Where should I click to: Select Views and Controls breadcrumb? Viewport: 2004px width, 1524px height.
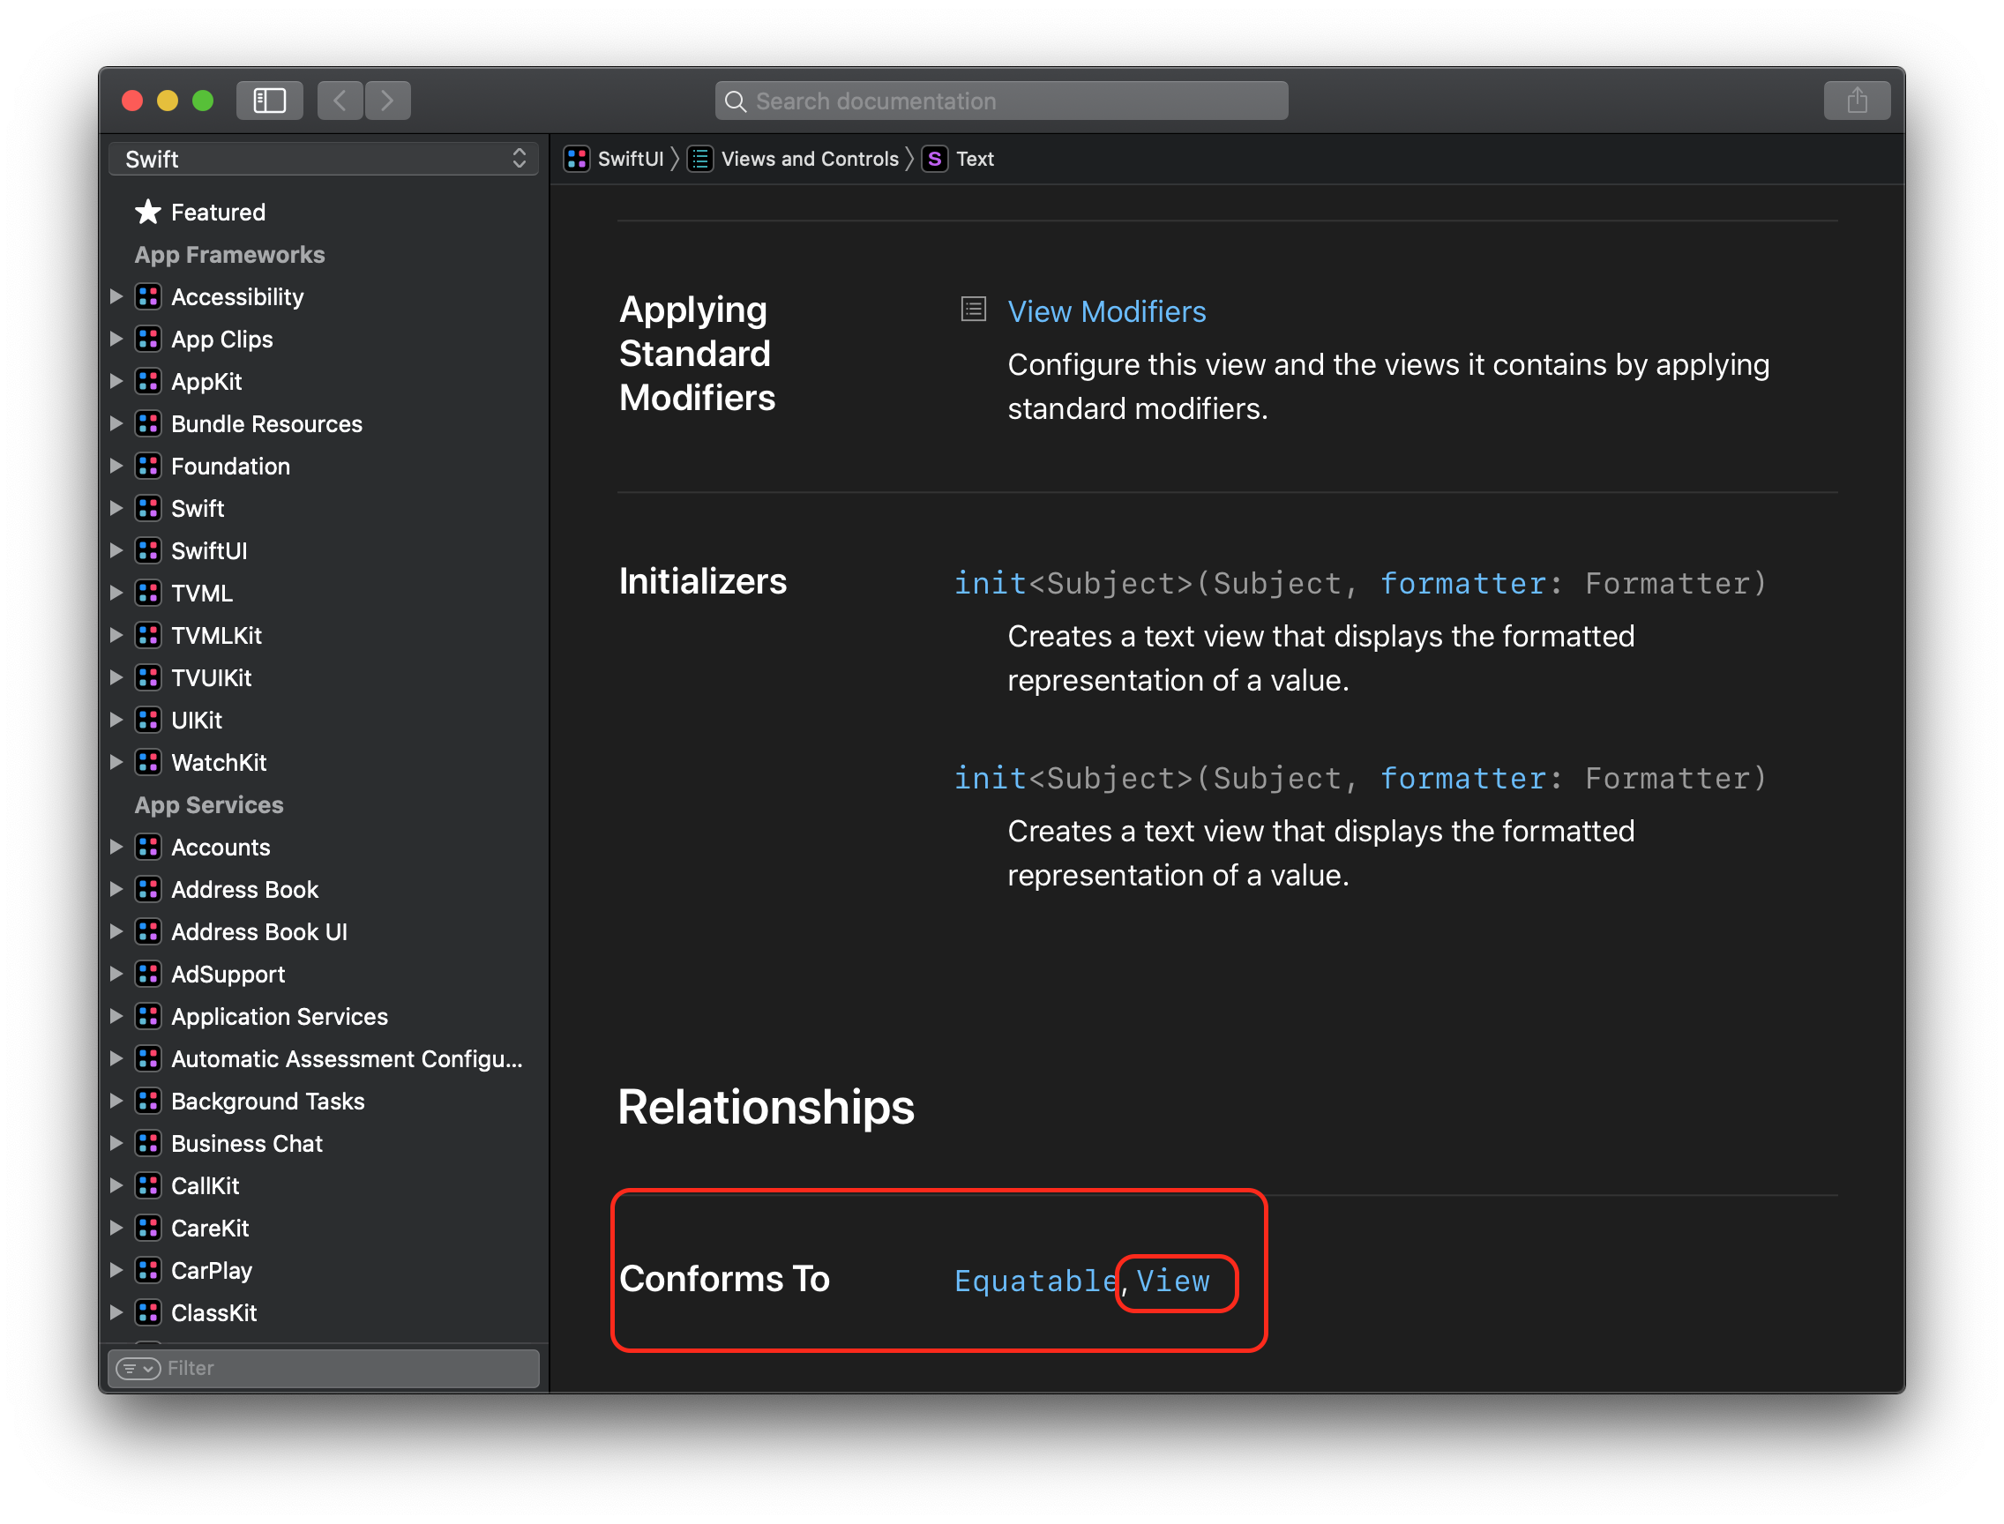click(809, 159)
